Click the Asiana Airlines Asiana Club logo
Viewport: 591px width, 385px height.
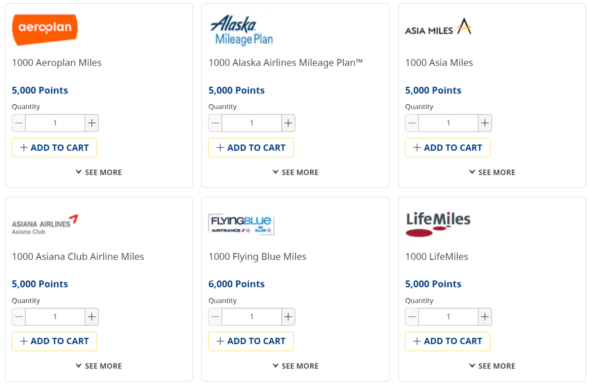tap(45, 224)
